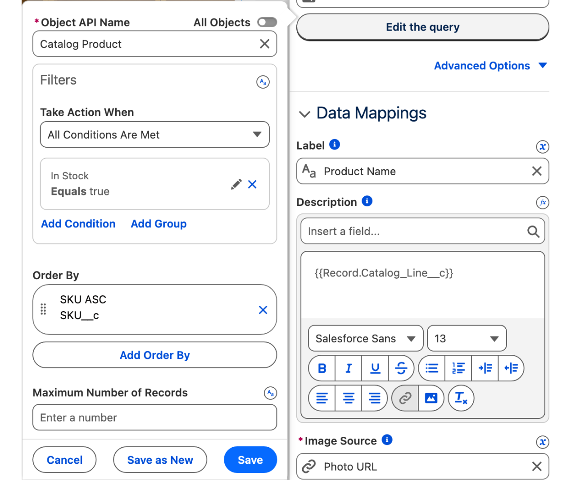Toggle bold formatting

coord(322,368)
